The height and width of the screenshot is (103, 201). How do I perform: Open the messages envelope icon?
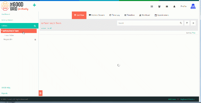coord(167,6)
